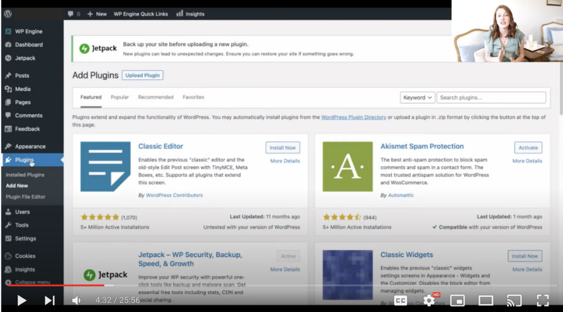
Task: Open Akismet Spam Protection title link
Action: tap(422, 146)
